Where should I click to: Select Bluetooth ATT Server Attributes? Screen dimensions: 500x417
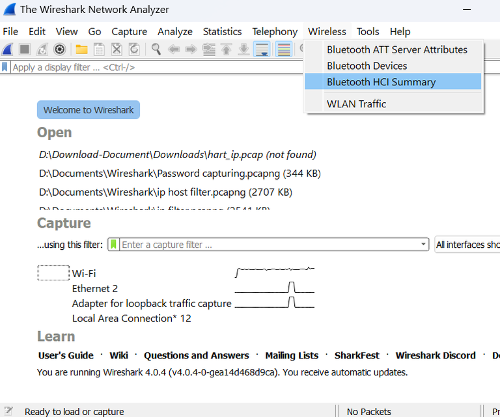(393, 49)
